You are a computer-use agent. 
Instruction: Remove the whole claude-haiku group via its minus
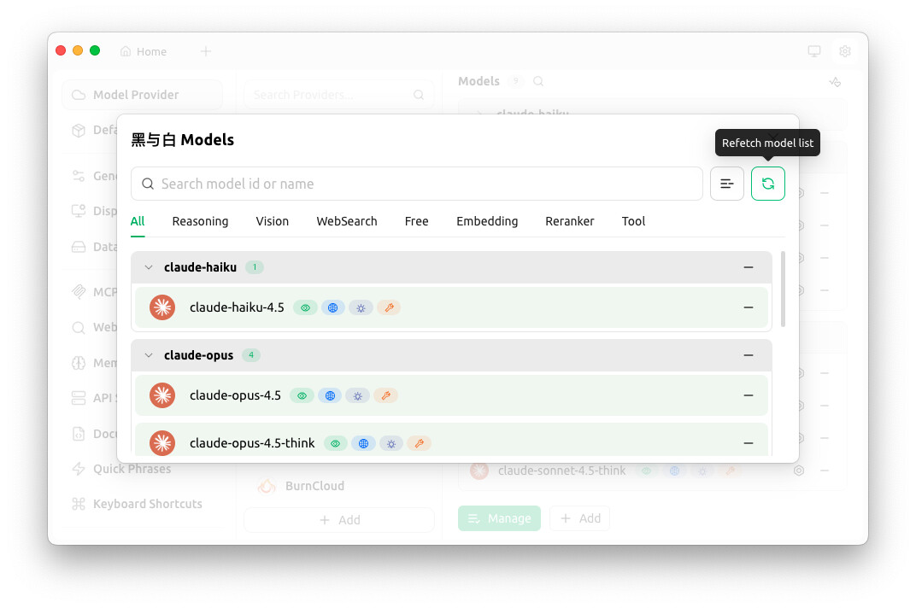pyautogui.click(x=749, y=267)
